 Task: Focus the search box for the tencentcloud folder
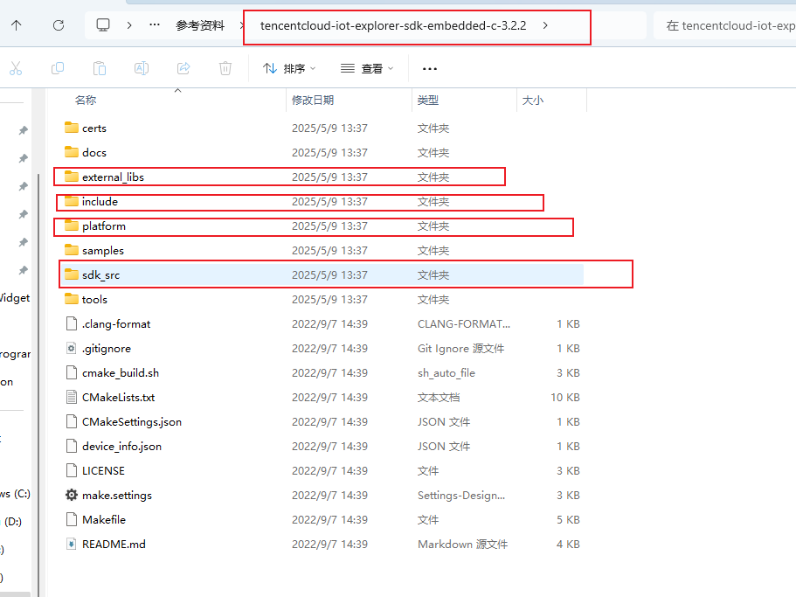724,25
